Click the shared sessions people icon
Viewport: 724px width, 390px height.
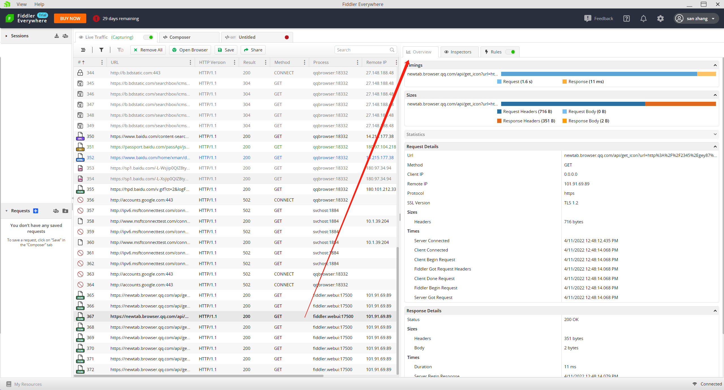coord(65,36)
